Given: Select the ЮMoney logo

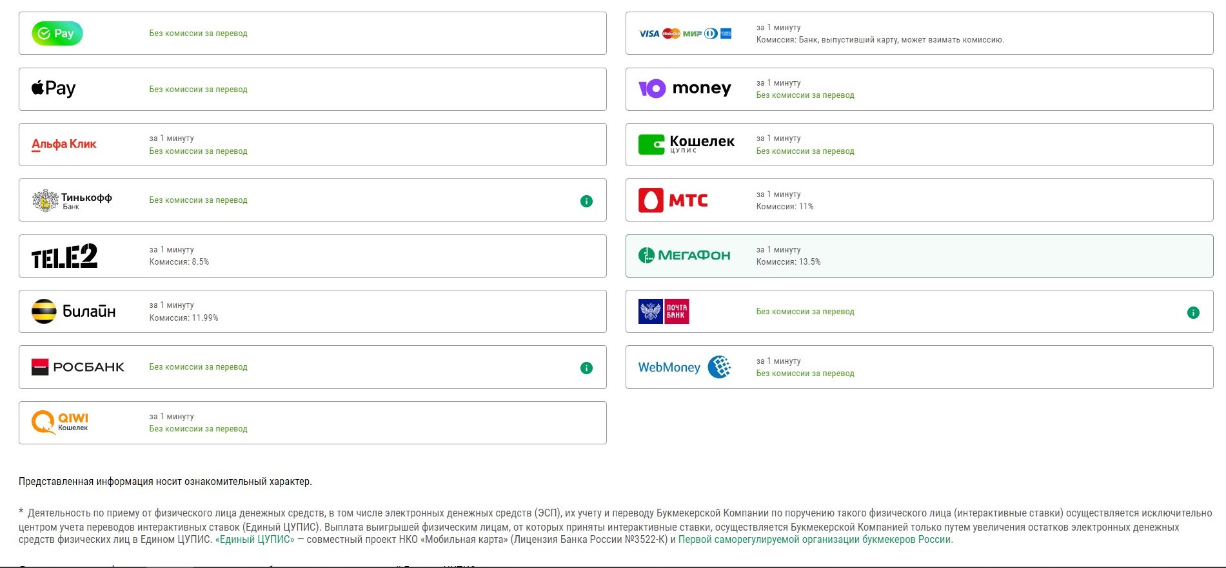Looking at the screenshot, I should click(x=685, y=88).
